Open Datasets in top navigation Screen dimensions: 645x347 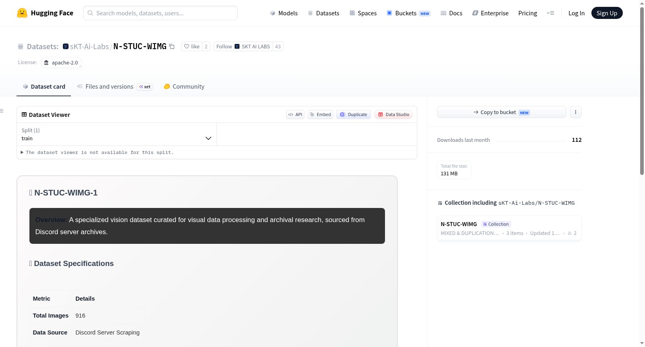coord(323,13)
